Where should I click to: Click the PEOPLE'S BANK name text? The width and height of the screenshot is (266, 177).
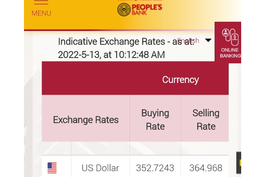click(x=147, y=9)
